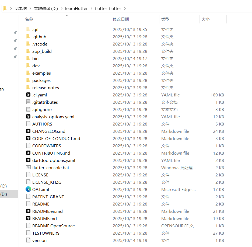Click the app_build folder icon

[28, 51]
